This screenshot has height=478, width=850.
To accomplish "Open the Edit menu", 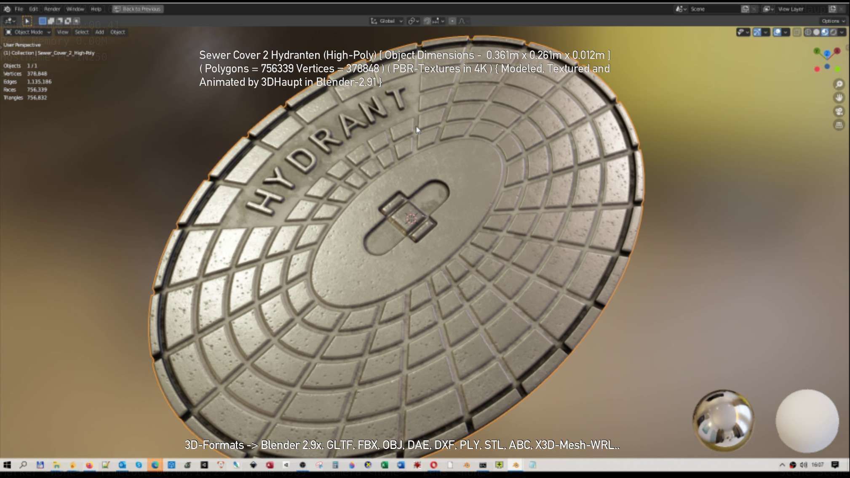I will [33, 9].
